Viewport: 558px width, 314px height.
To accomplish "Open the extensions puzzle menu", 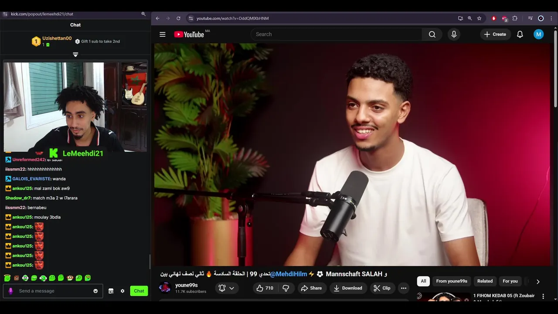I will click(x=515, y=18).
